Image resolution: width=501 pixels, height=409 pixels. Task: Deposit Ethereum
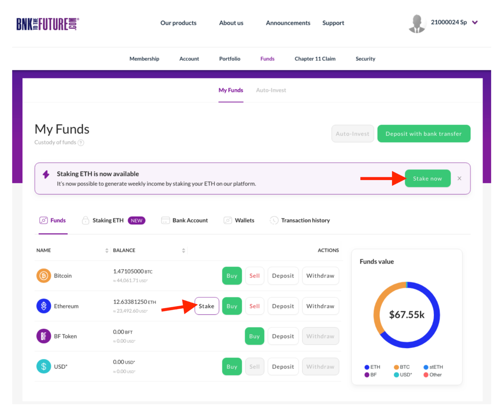click(x=283, y=306)
